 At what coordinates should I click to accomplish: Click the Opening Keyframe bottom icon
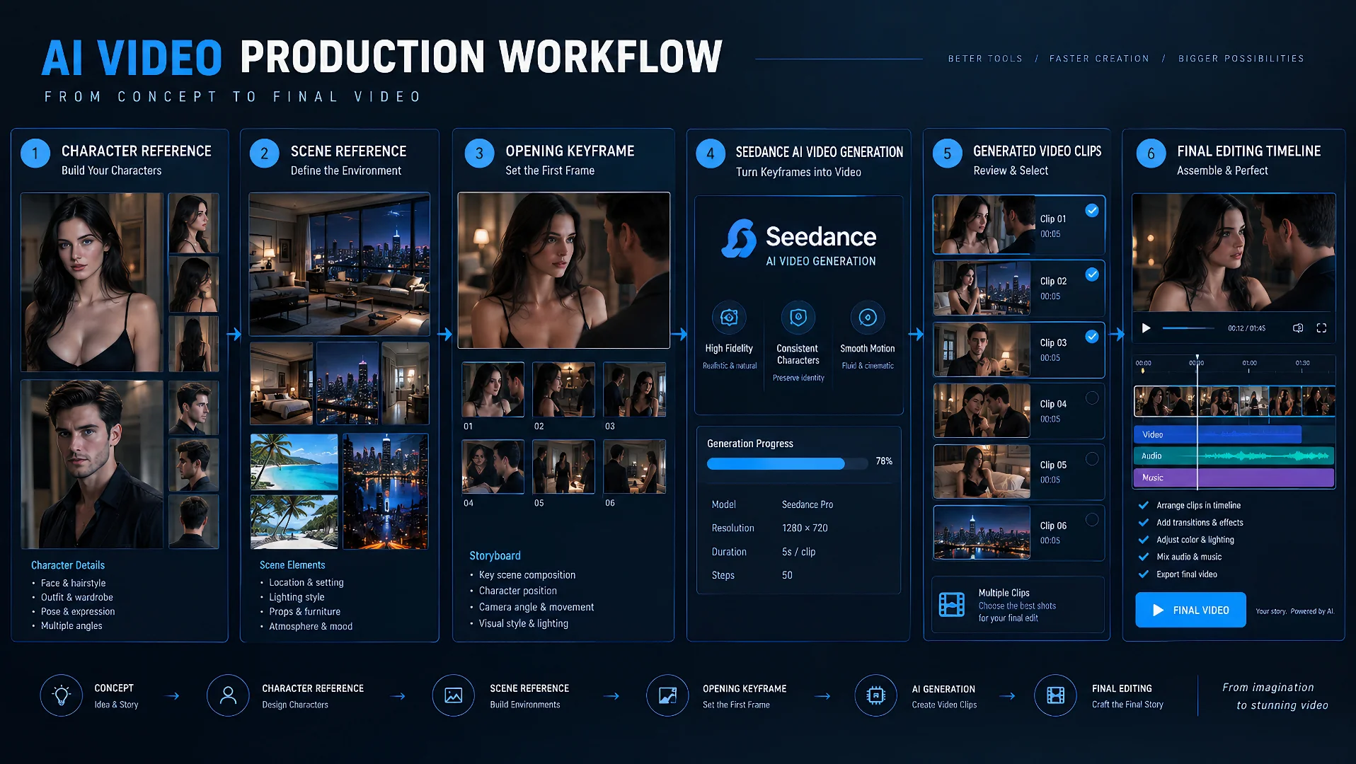tap(667, 695)
